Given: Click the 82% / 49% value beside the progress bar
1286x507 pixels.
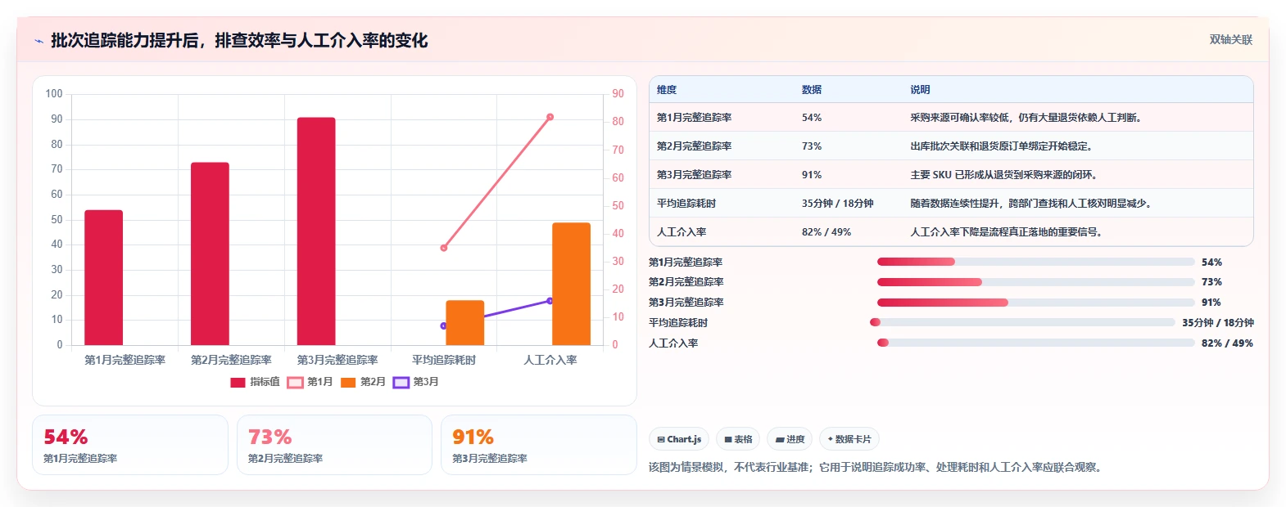Looking at the screenshot, I should tap(1227, 343).
